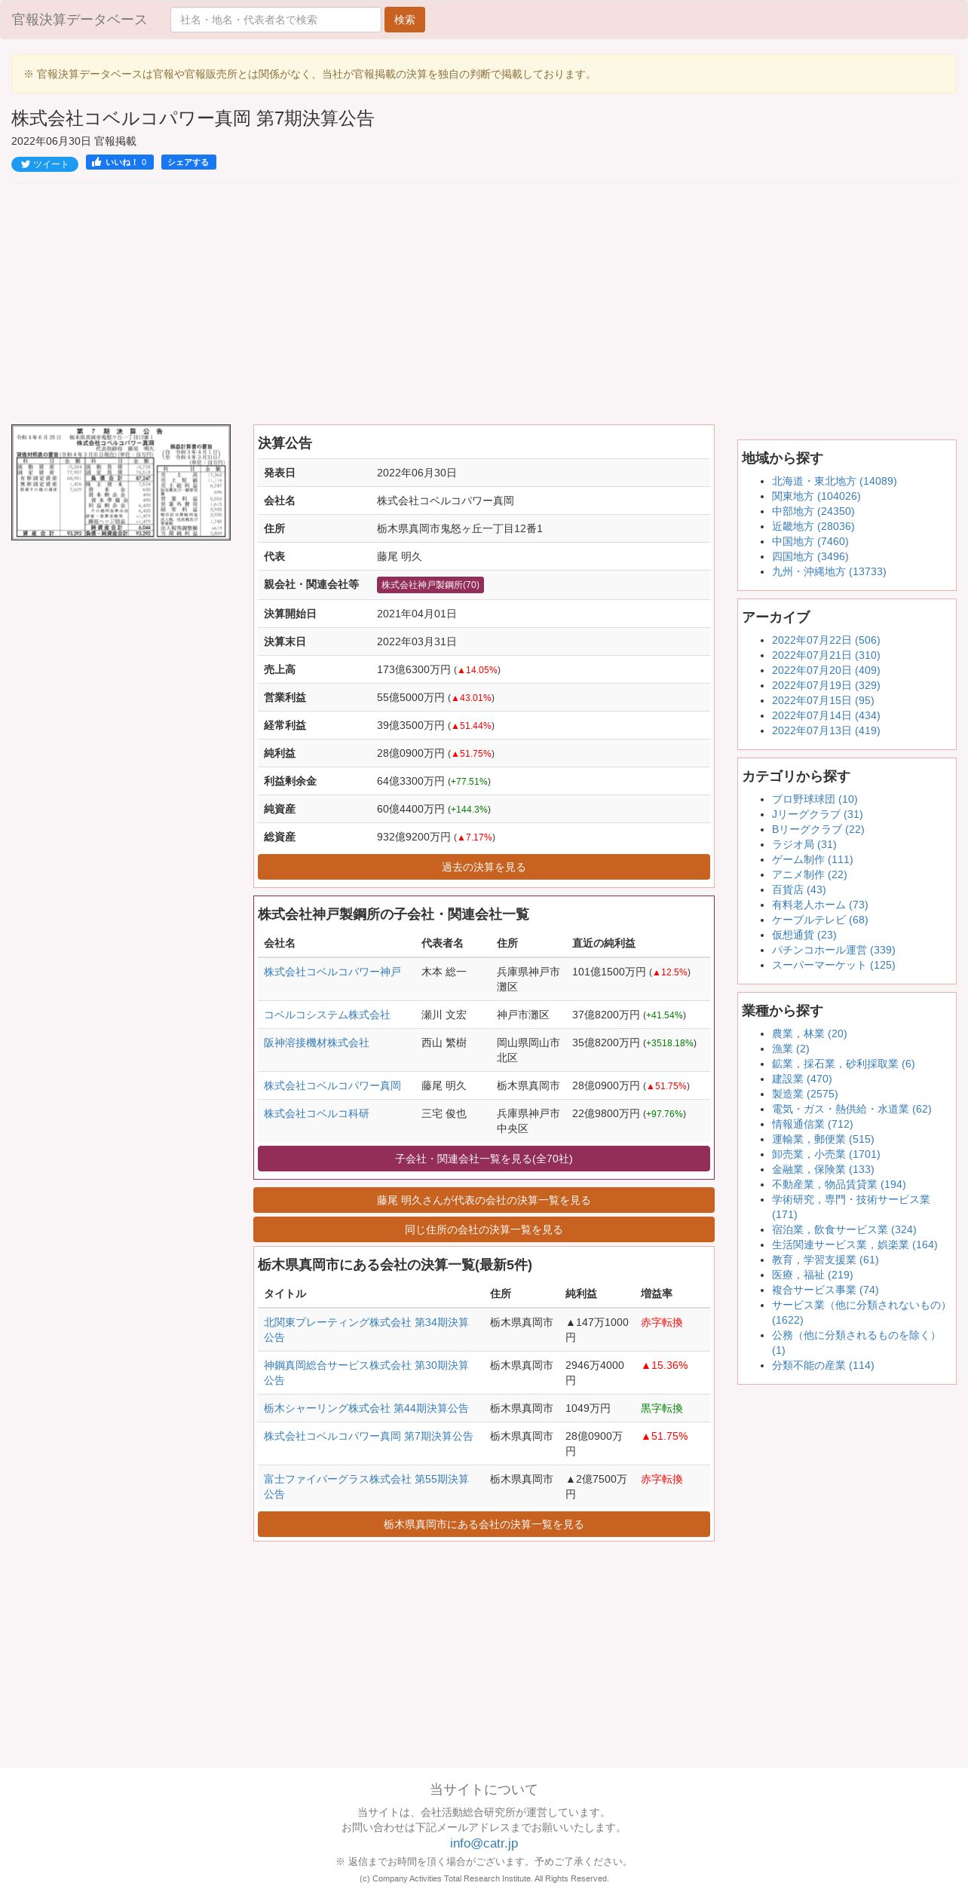Open the 第7期決算公告 scanned image thumbnail
The width and height of the screenshot is (968, 1892).
(121, 482)
